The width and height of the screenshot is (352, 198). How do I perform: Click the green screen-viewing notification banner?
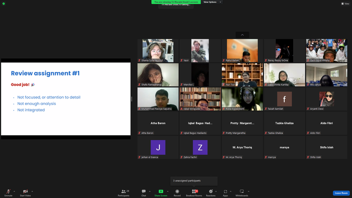(x=176, y=2)
